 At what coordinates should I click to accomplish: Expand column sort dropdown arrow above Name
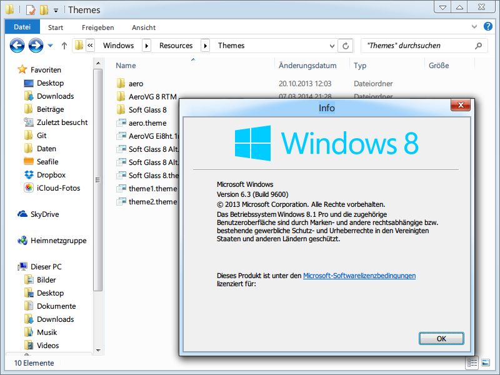[193, 59]
